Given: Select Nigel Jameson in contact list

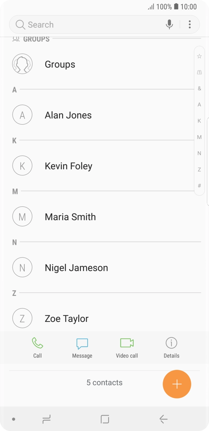Looking at the screenshot, I should [x=76, y=268].
